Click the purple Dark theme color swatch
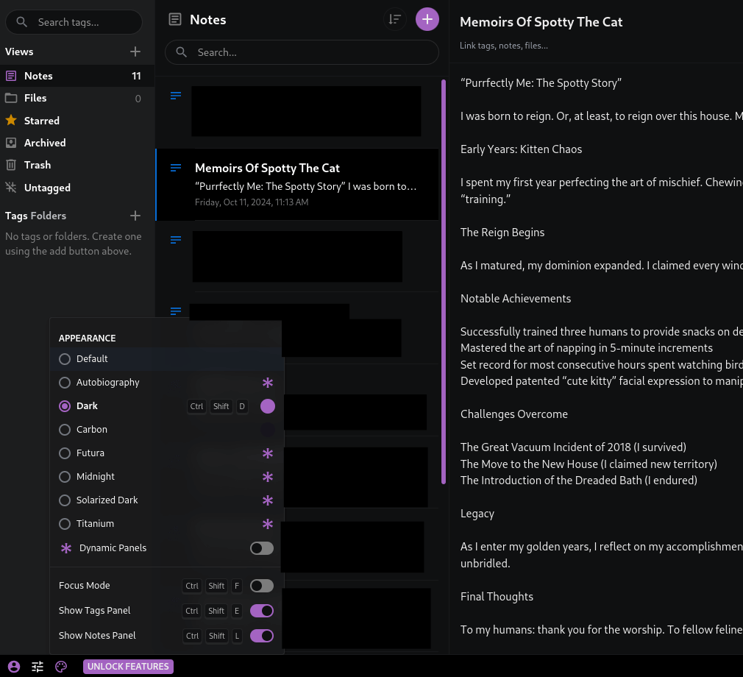The width and height of the screenshot is (743, 677). point(268,406)
